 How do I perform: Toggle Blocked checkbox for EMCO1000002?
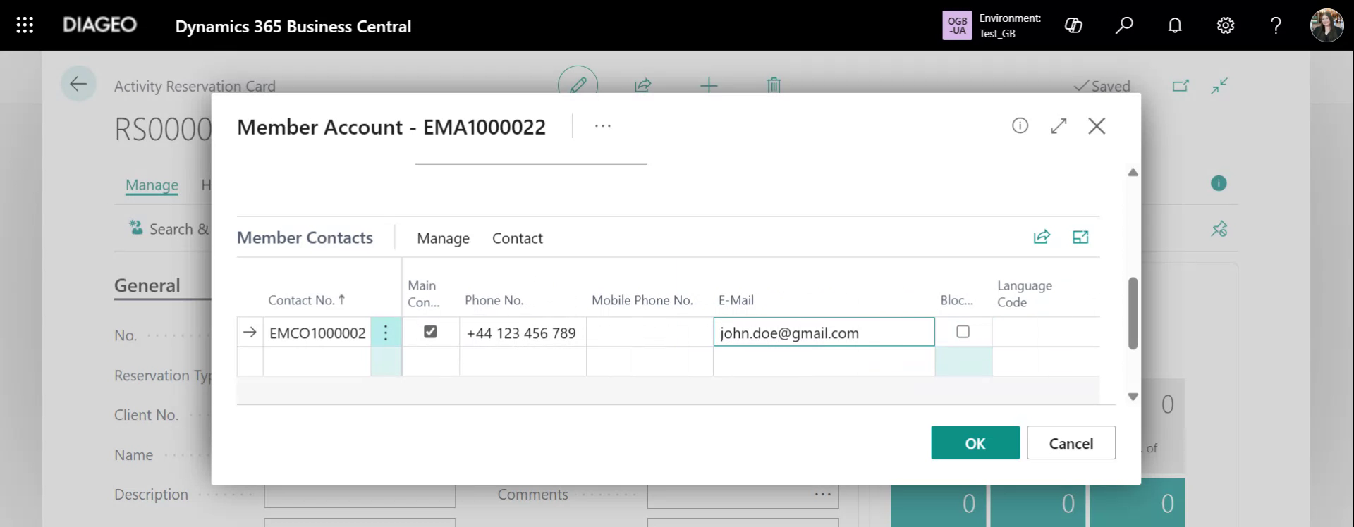point(963,331)
